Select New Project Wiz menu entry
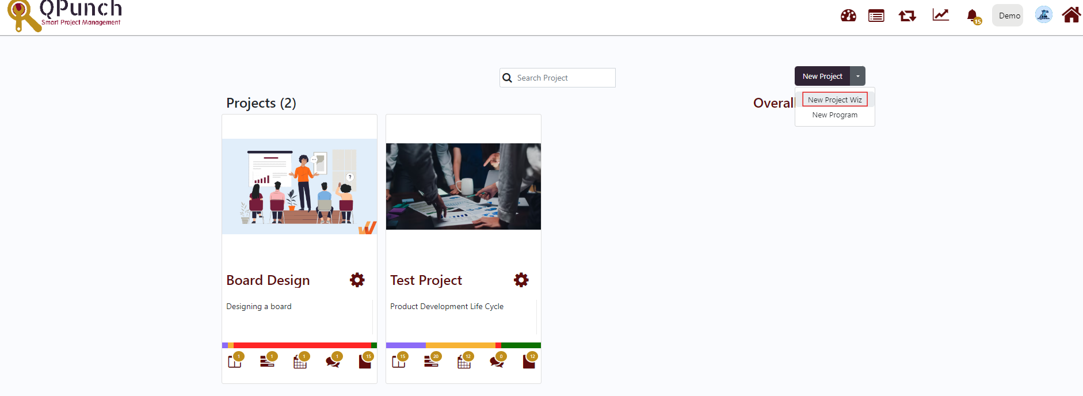Screen dimensions: 1083x396 (835, 100)
